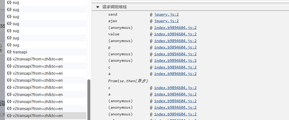Open index link of c frame just below Promise.then
This screenshot has height=120, width=289.
(175, 88)
